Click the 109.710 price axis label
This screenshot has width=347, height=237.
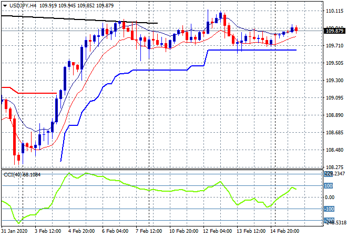[334, 46]
